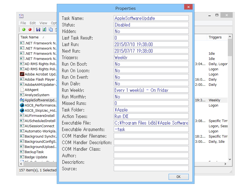Click the vertical scrollbar thumb
Screen dimensions: 251x188
[230, 47]
